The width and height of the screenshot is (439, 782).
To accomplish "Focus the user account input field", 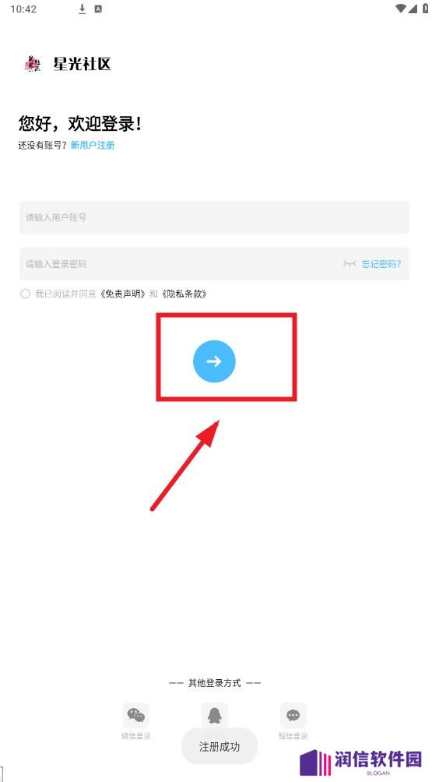I will coord(214,217).
